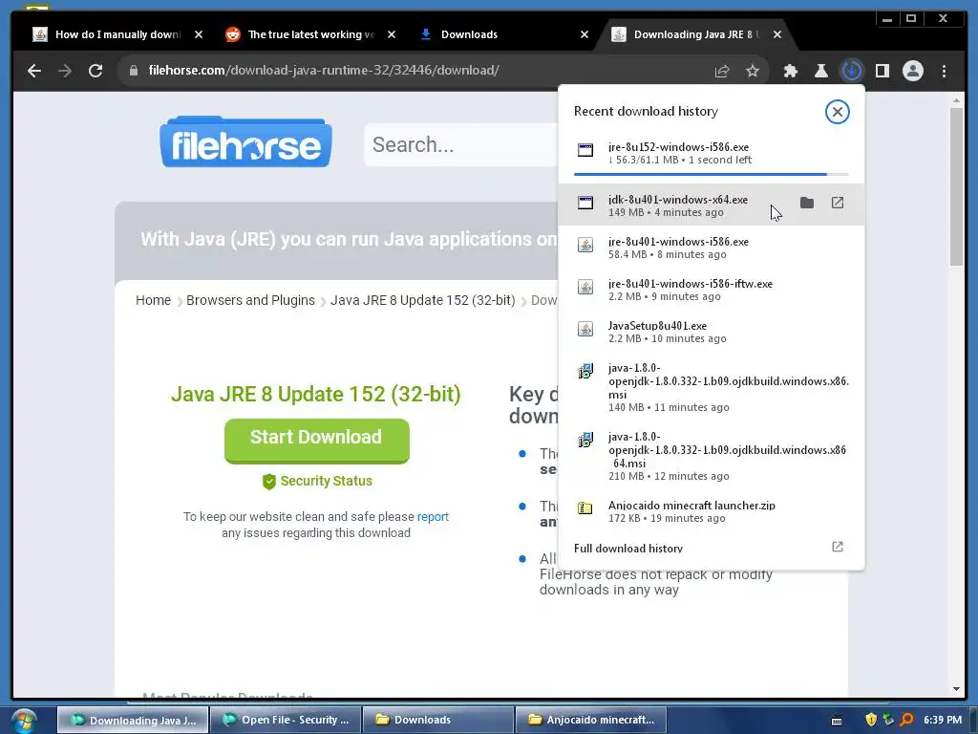Click the site lock icon in address bar

click(133, 71)
